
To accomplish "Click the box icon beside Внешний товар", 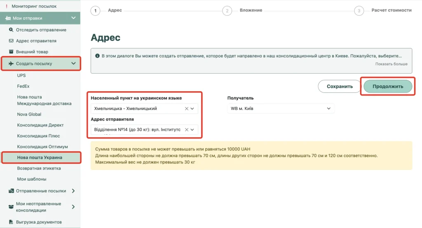I will pos(11,51).
